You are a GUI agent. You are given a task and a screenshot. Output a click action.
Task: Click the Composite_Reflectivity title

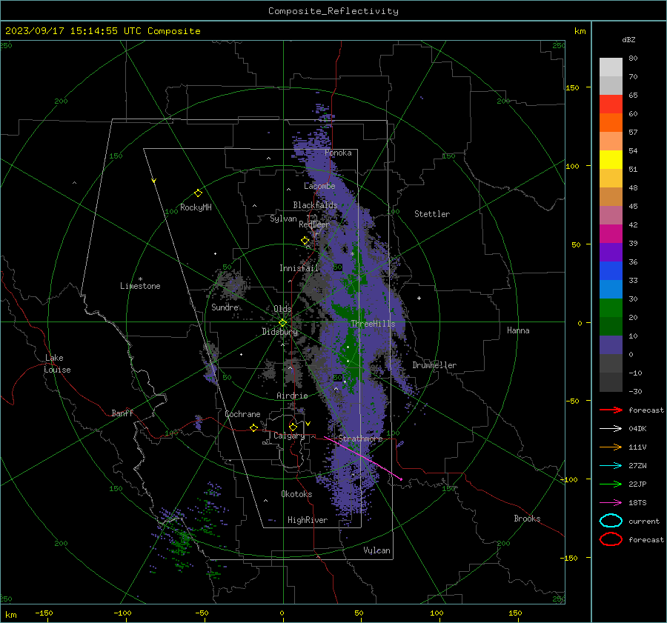point(333,11)
